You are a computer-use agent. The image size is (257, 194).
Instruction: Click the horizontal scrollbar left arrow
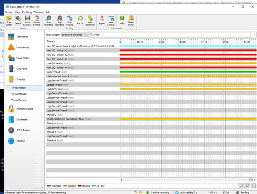point(121,180)
